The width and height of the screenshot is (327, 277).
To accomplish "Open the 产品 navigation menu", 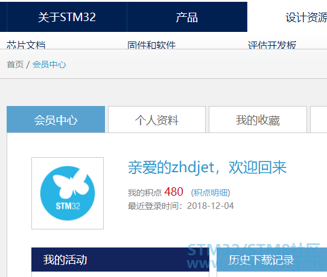I will [187, 17].
